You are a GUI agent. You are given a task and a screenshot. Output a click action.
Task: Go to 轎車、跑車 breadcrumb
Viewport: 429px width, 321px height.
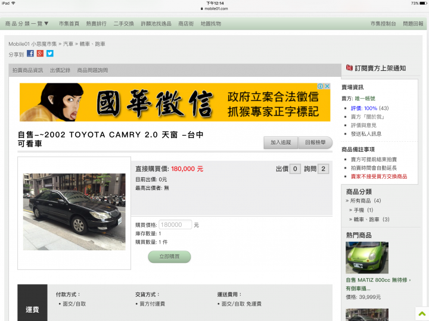(92, 43)
